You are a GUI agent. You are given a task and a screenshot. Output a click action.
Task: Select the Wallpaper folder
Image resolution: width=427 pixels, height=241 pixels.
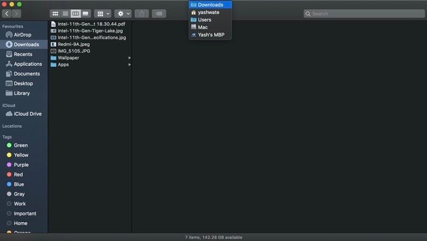(90, 58)
